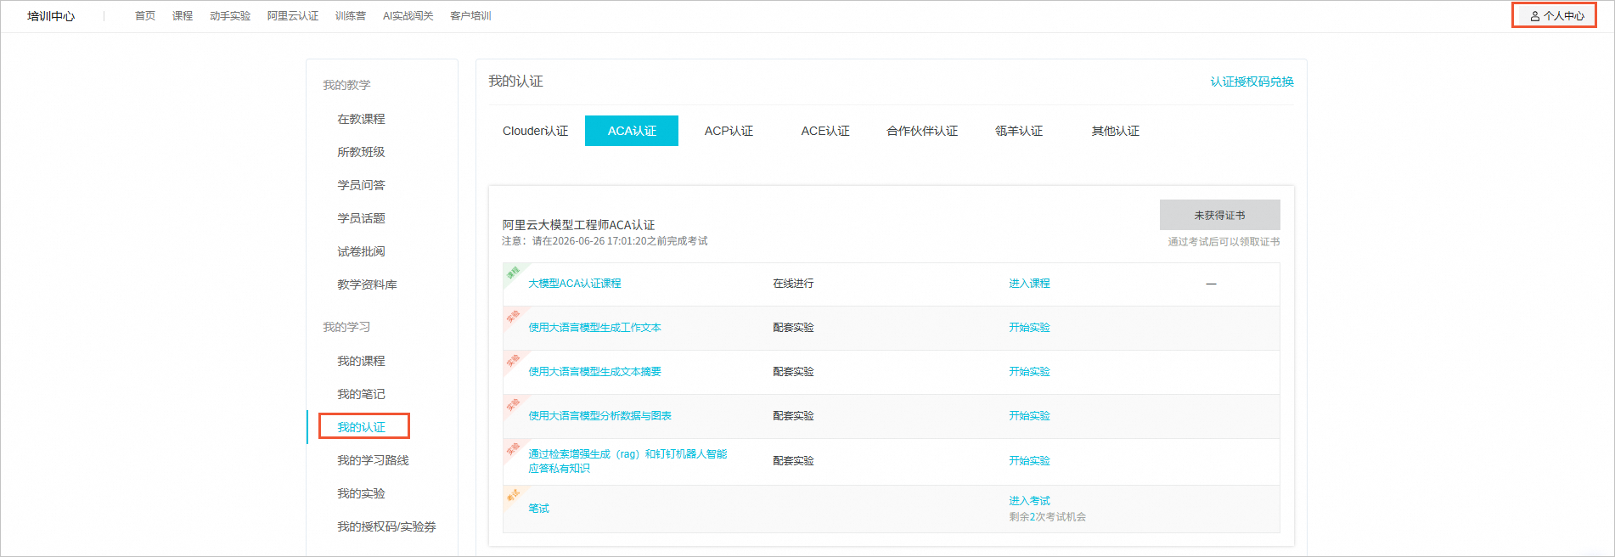Click the 在线进行 status text

pos(793,284)
